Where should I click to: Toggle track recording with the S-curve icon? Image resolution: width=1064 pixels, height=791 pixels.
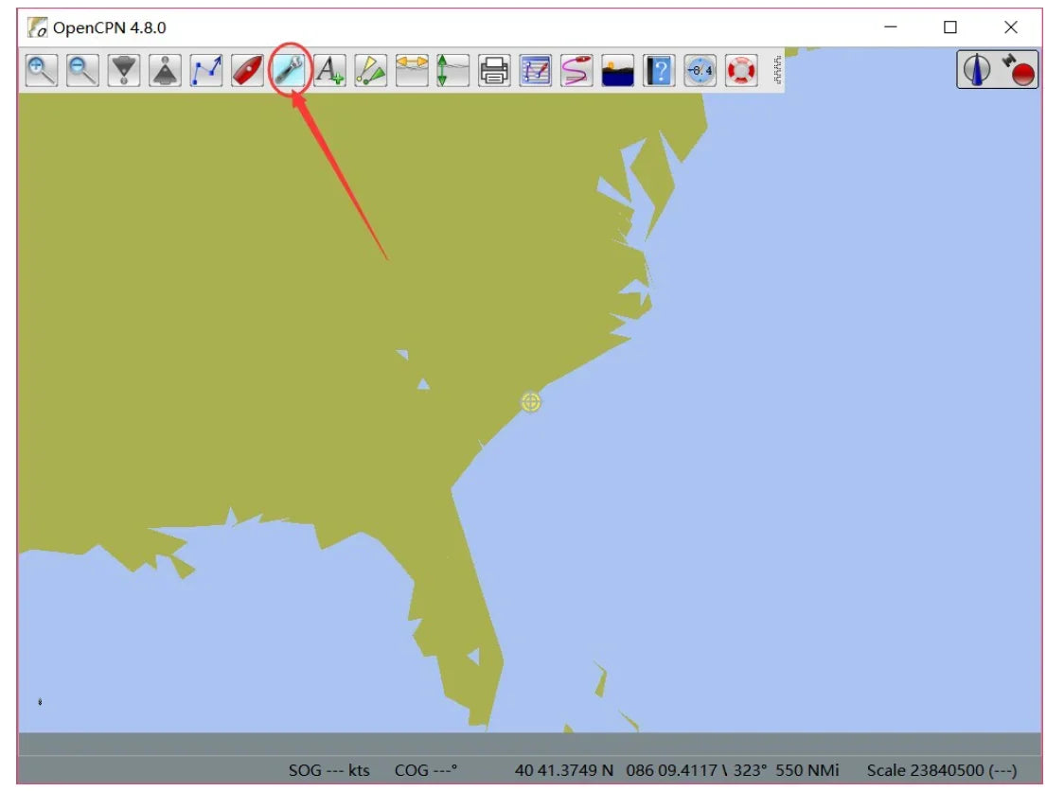click(x=576, y=70)
